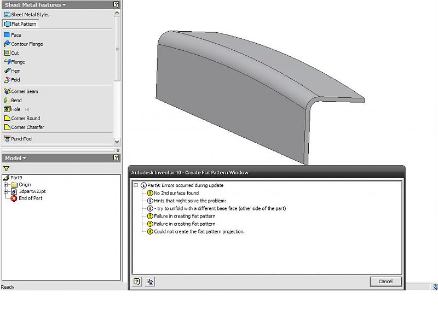The height and width of the screenshot is (328, 438).
Task: Select 'try to unfold with a different base face' hint
Action: [216, 208]
